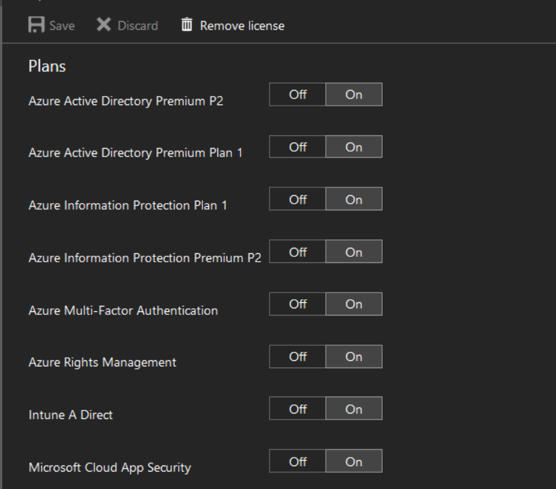The width and height of the screenshot is (556, 489).
Task: Click the Azure Information Protection Plan 1 label
Action: (128, 206)
